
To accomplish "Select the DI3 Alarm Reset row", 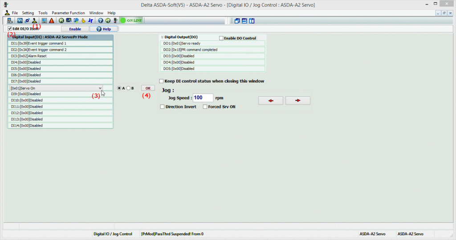I will (60, 56).
